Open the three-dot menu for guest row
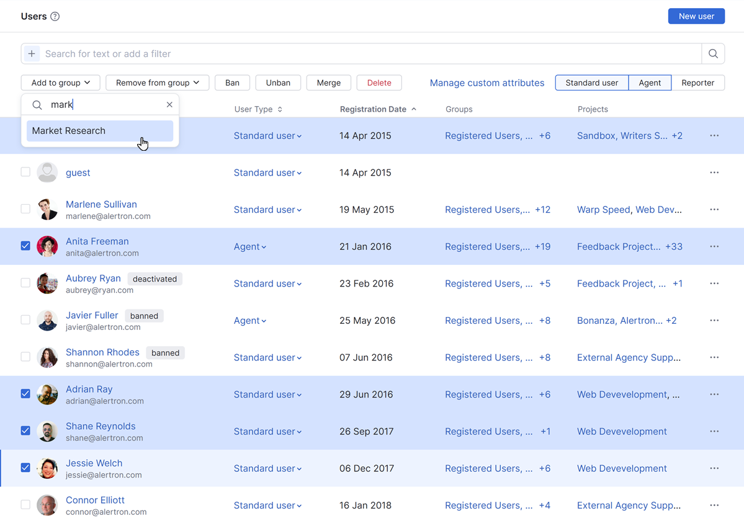 714,172
